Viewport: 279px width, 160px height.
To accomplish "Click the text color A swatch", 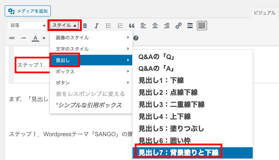I will pos(35,38).
